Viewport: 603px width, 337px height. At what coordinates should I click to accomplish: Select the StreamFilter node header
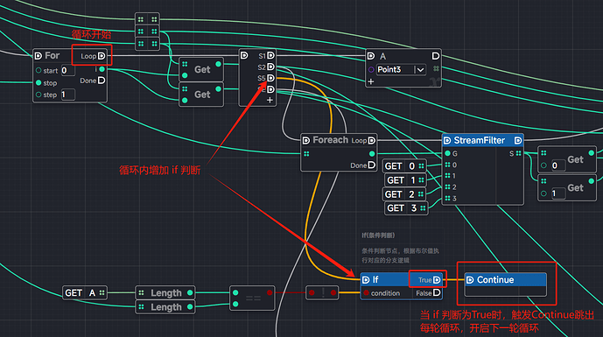[x=482, y=140]
